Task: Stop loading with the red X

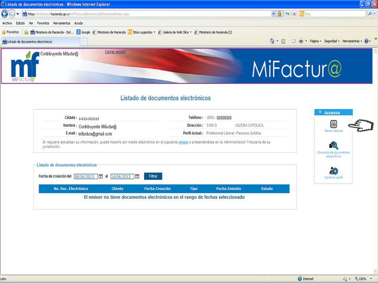Action: tap(294, 14)
